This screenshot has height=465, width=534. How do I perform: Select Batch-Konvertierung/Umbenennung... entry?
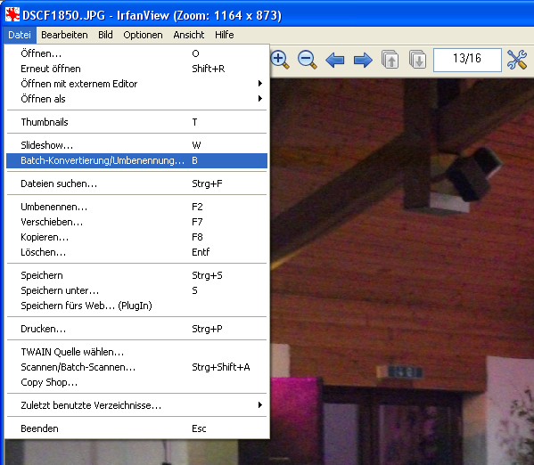[137, 160]
